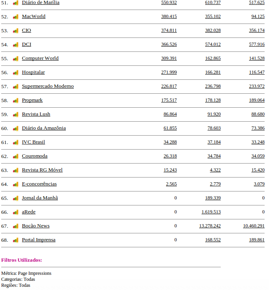
Task: Open chart icon next to Portal Imprensa
Action: [16, 240]
